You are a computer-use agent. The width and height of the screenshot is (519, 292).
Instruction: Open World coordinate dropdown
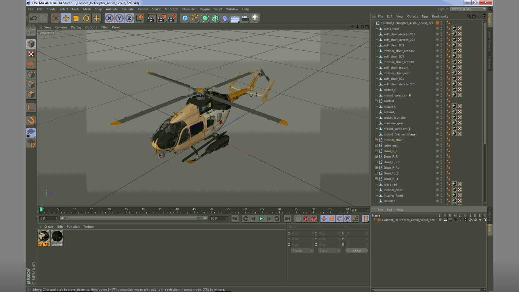click(x=302, y=250)
